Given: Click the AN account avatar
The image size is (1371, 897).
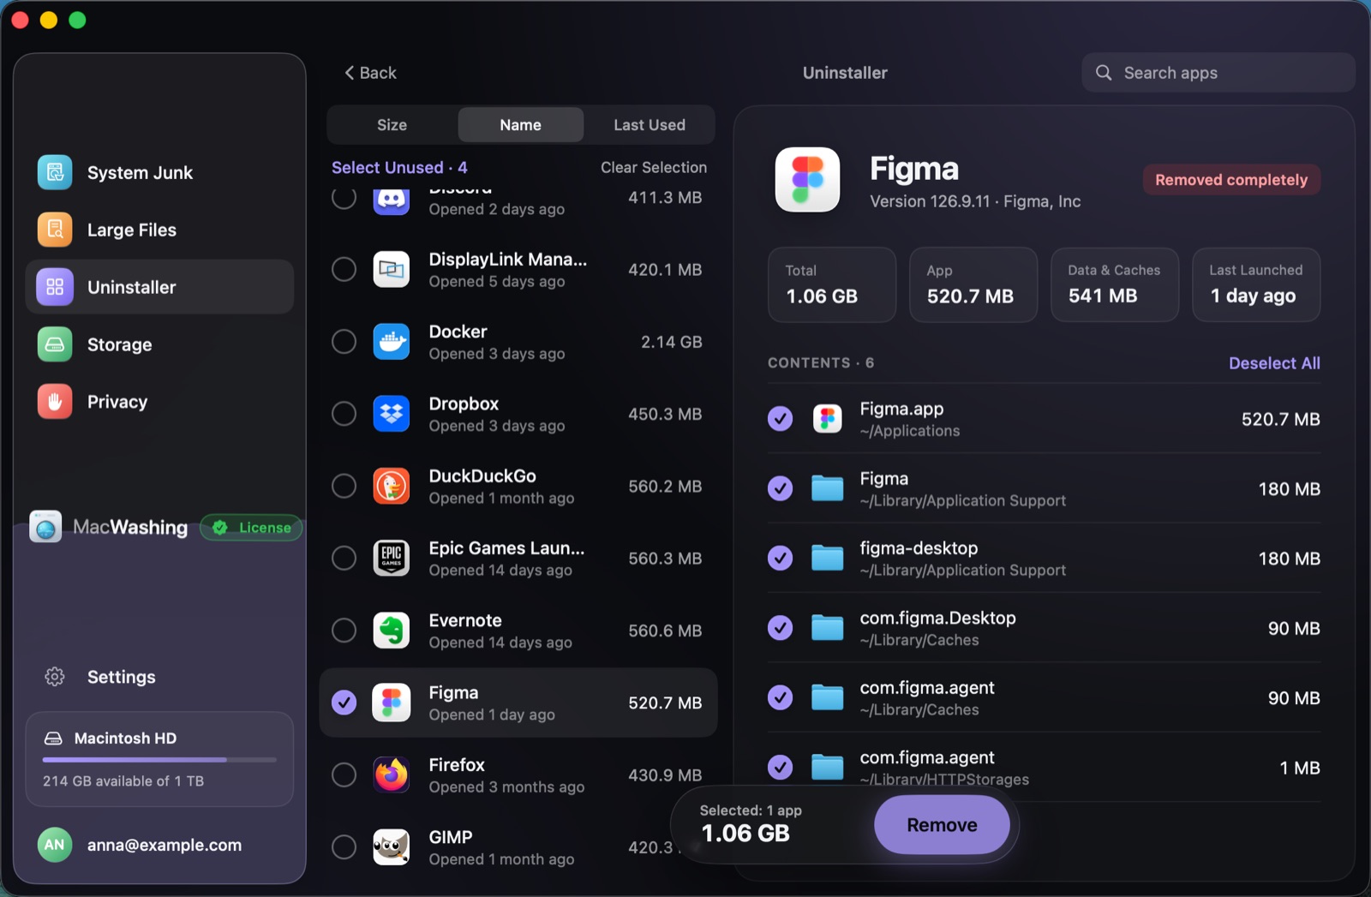Looking at the screenshot, I should click(x=55, y=845).
